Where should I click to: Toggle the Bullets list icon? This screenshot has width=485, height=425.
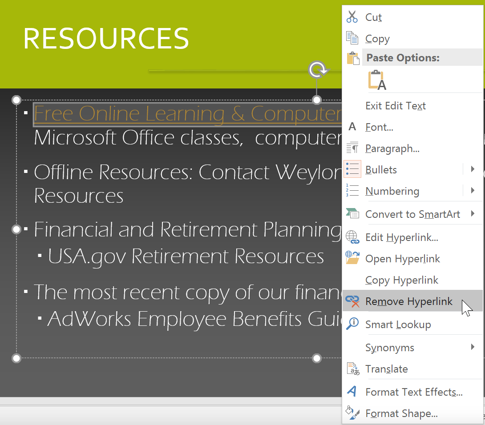point(352,169)
